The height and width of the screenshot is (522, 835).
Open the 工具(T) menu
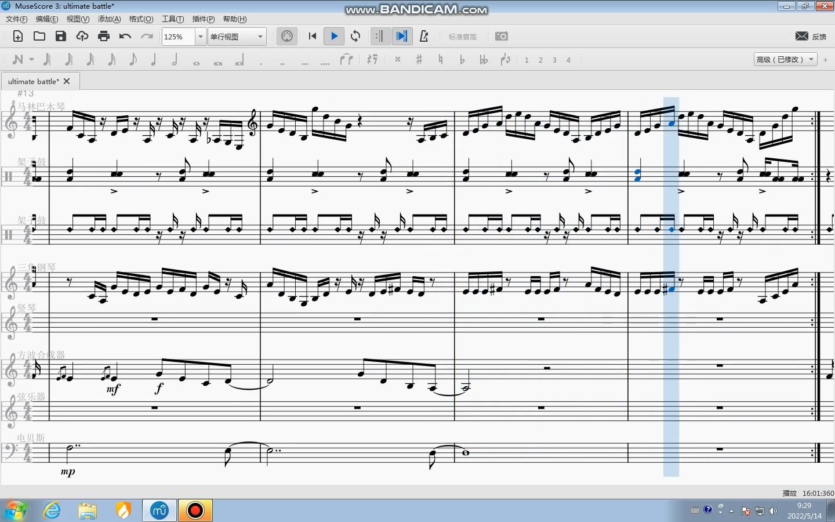click(x=173, y=19)
